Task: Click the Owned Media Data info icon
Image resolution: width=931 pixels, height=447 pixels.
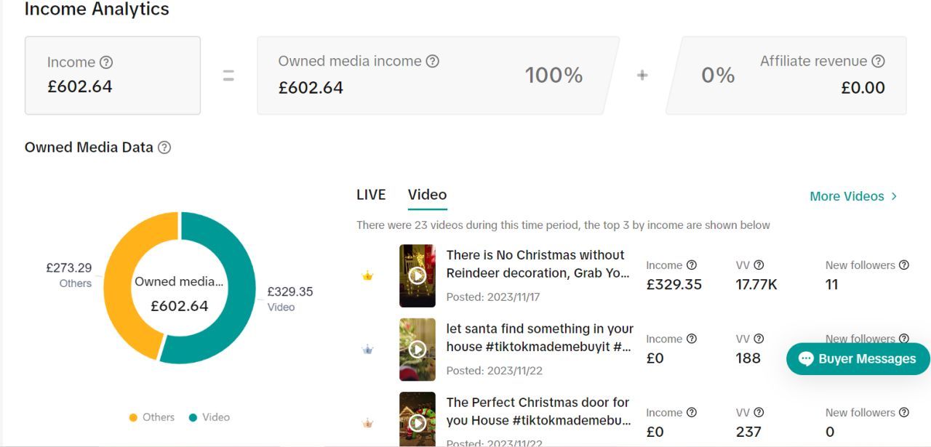Action: click(164, 148)
